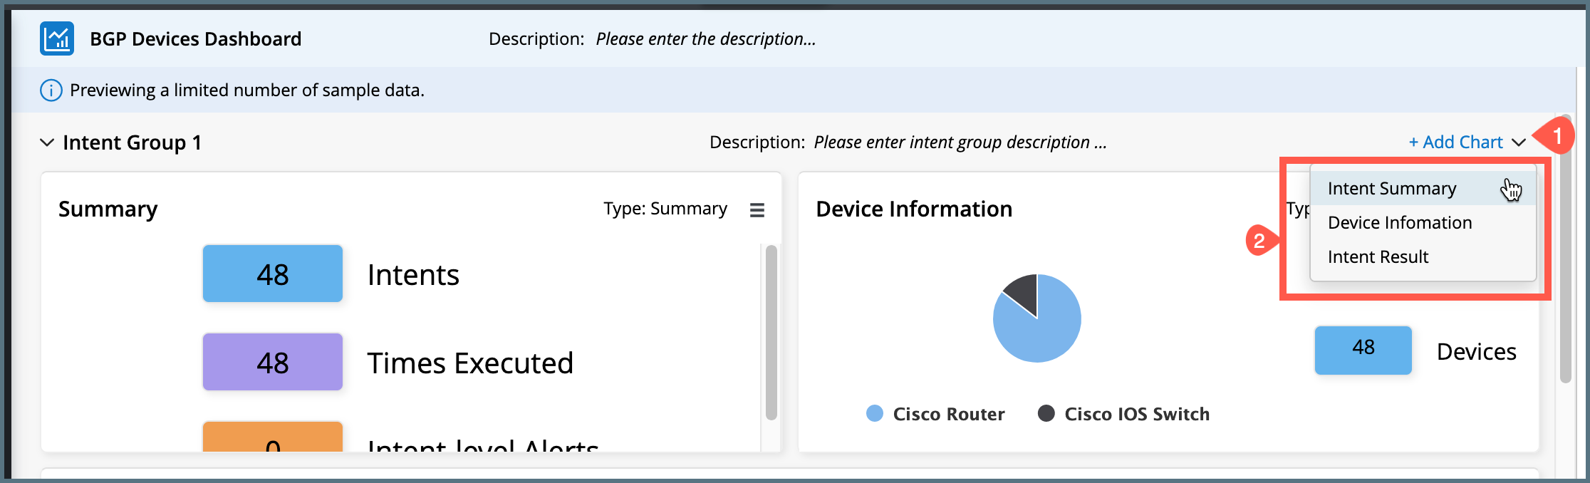Collapse the Intent Group 1 section
The width and height of the screenshot is (1590, 483).
tap(47, 142)
